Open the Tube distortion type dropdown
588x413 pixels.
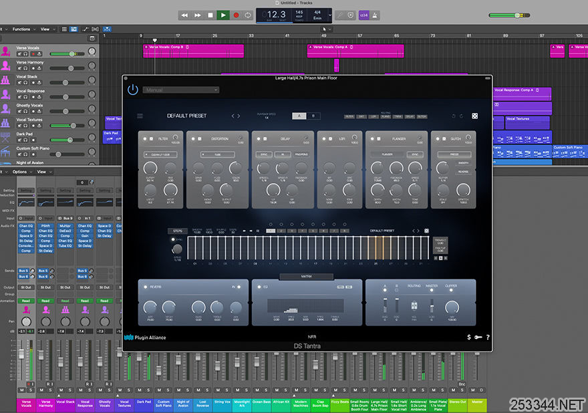coord(218,154)
